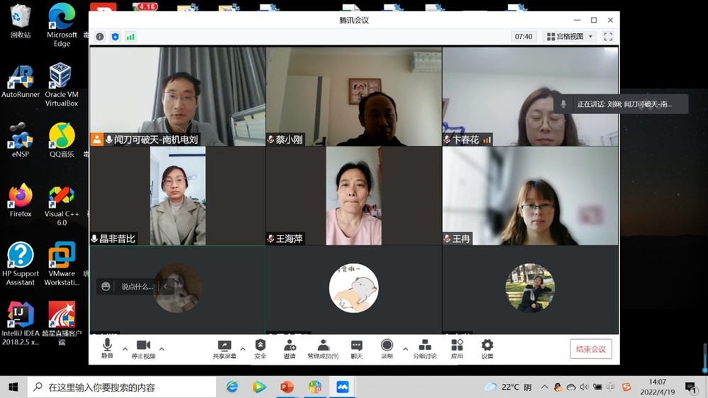Open breakout rooms (分组讨论)

[425, 348]
